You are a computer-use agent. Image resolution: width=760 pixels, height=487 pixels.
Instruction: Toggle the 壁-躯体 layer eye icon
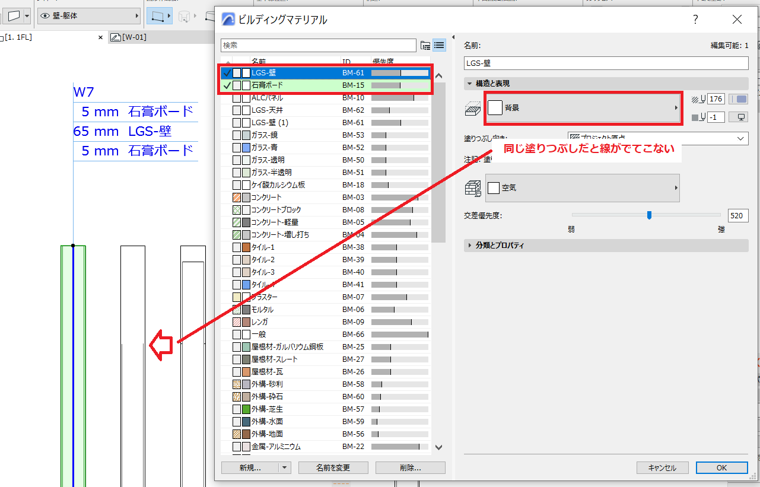click(44, 16)
